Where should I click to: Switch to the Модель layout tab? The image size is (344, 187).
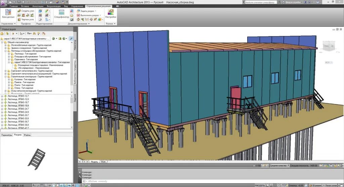[x=94, y=162]
